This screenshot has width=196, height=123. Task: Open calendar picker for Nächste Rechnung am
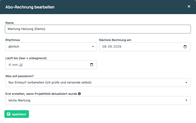(x=185, y=47)
